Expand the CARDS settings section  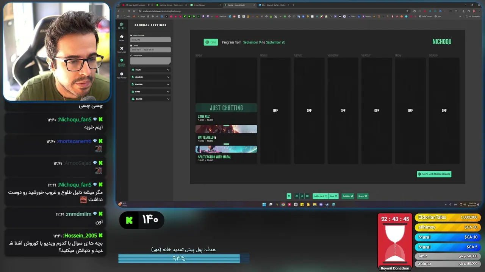pyautogui.click(x=150, y=99)
